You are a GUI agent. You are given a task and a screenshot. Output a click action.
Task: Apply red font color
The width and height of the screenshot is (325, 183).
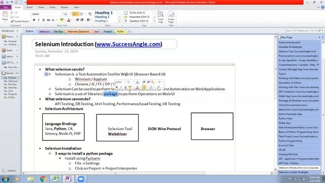tap(69, 20)
